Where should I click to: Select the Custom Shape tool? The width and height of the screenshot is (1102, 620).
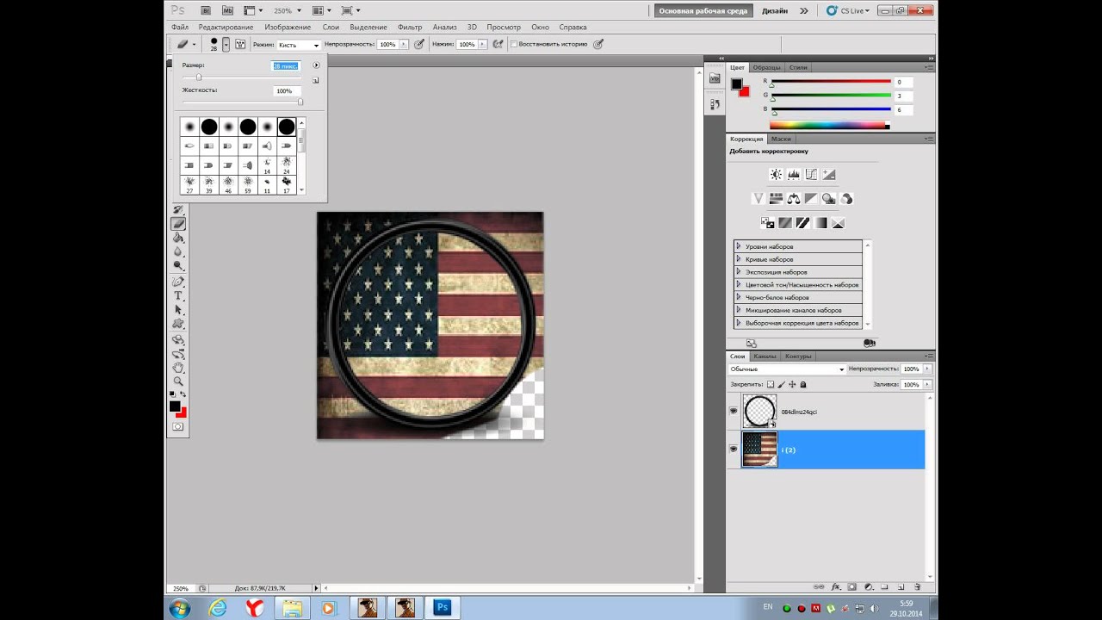(178, 324)
